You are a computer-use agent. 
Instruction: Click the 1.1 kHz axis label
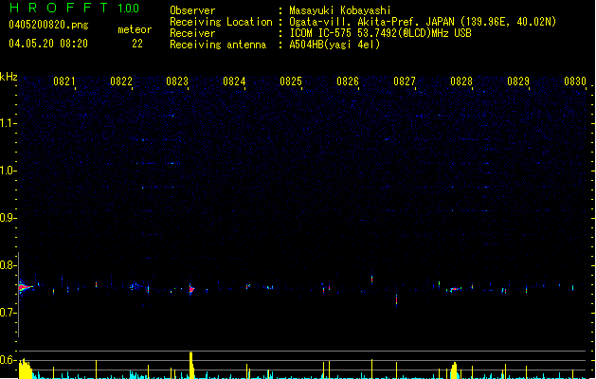click(x=9, y=123)
